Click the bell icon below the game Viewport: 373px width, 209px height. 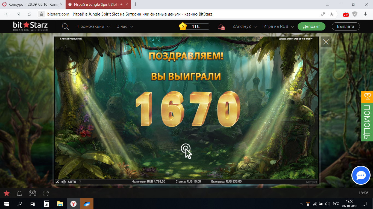pos(19,193)
